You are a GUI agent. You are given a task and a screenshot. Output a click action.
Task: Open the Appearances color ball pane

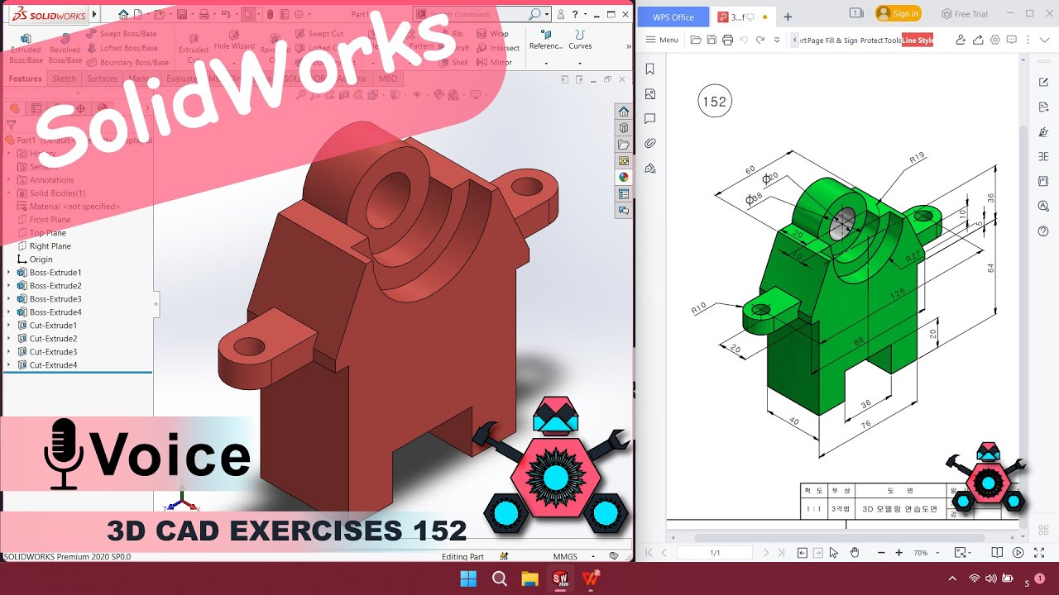624,178
